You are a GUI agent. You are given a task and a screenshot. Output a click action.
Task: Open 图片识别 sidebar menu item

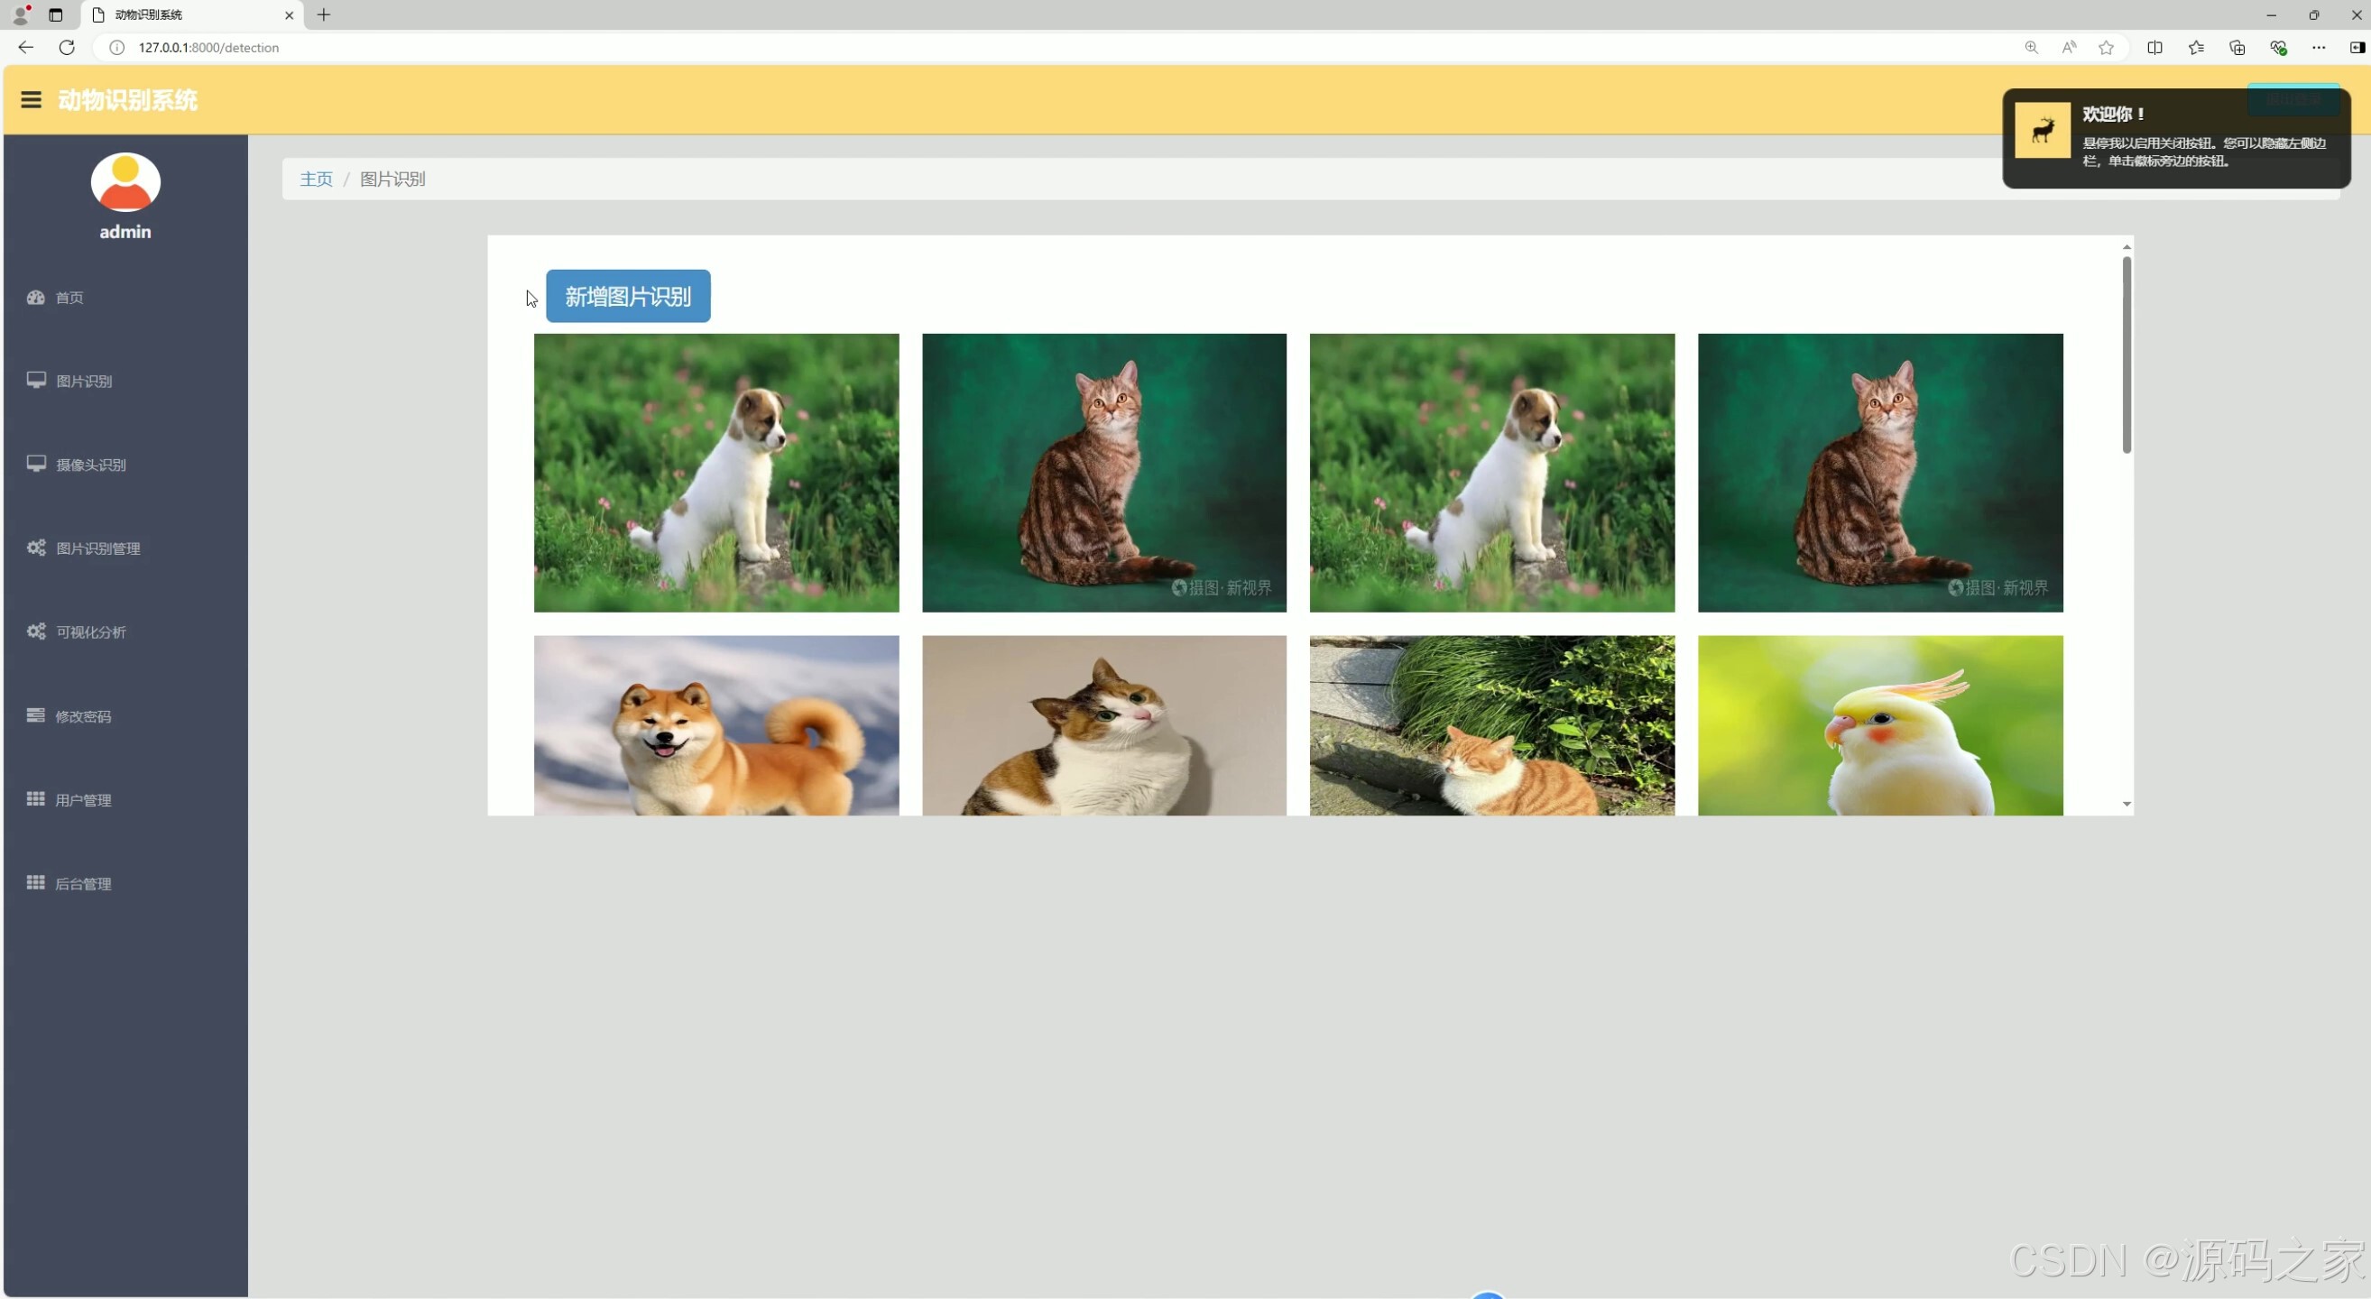84,381
